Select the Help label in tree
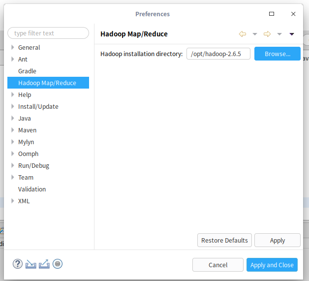309x281 pixels. (25, 95)
